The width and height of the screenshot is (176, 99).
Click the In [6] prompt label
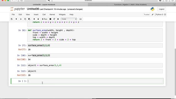[22, 30]
